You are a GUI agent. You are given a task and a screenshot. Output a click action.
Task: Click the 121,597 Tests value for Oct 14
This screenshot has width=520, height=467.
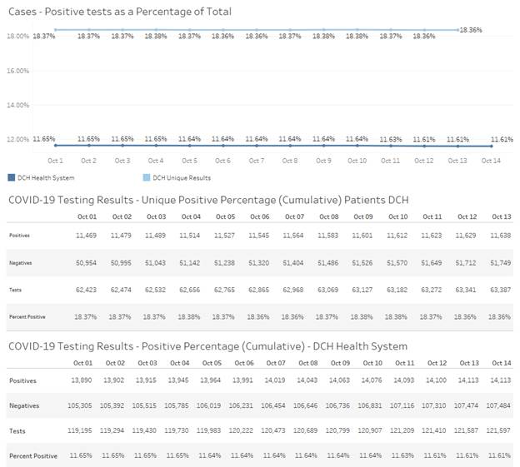point(501,430)
